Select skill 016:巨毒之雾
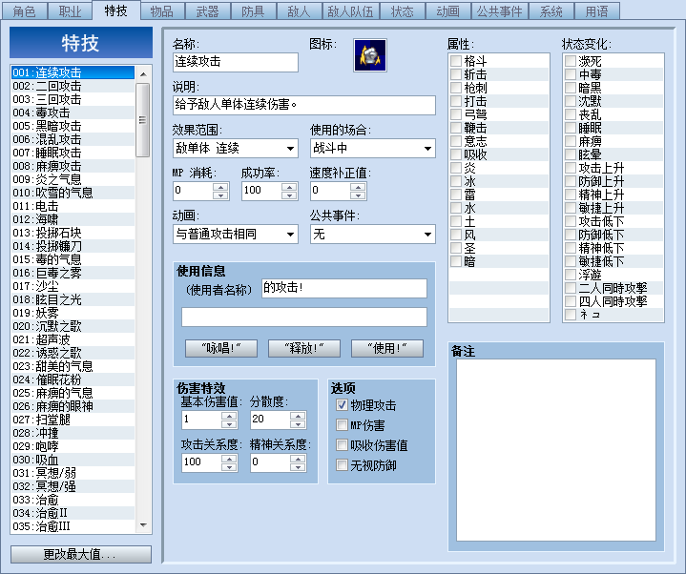The image size is (686, 574). 73,273
